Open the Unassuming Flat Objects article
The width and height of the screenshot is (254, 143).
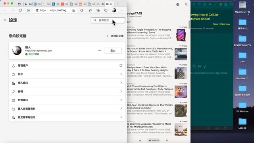click(x=157, y=91)
